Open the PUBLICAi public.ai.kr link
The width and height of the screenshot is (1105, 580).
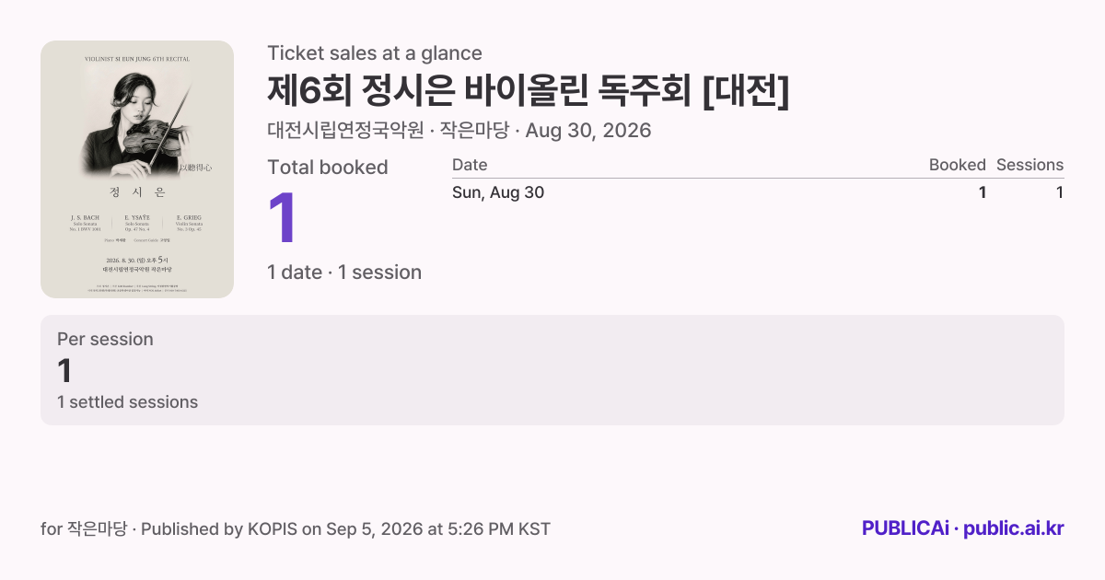tap(963, 528)
